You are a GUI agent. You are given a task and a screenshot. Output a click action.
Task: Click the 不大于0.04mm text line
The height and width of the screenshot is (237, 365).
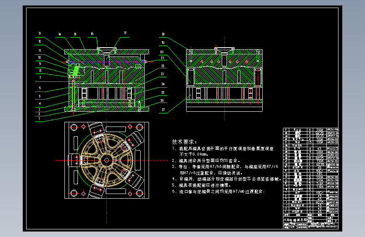click(x=194, y=154)
